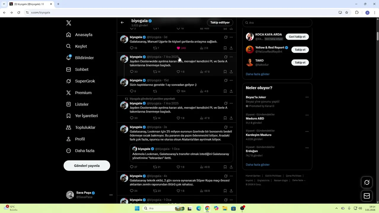Open Yer İşaretleri bookmarks
The image size is (379, 213).
tap(82, 116)
